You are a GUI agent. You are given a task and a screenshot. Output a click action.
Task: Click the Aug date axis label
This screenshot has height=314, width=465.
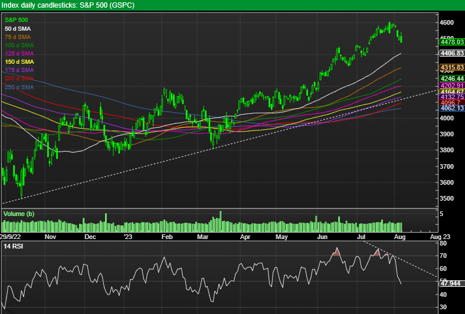[399, 237]
